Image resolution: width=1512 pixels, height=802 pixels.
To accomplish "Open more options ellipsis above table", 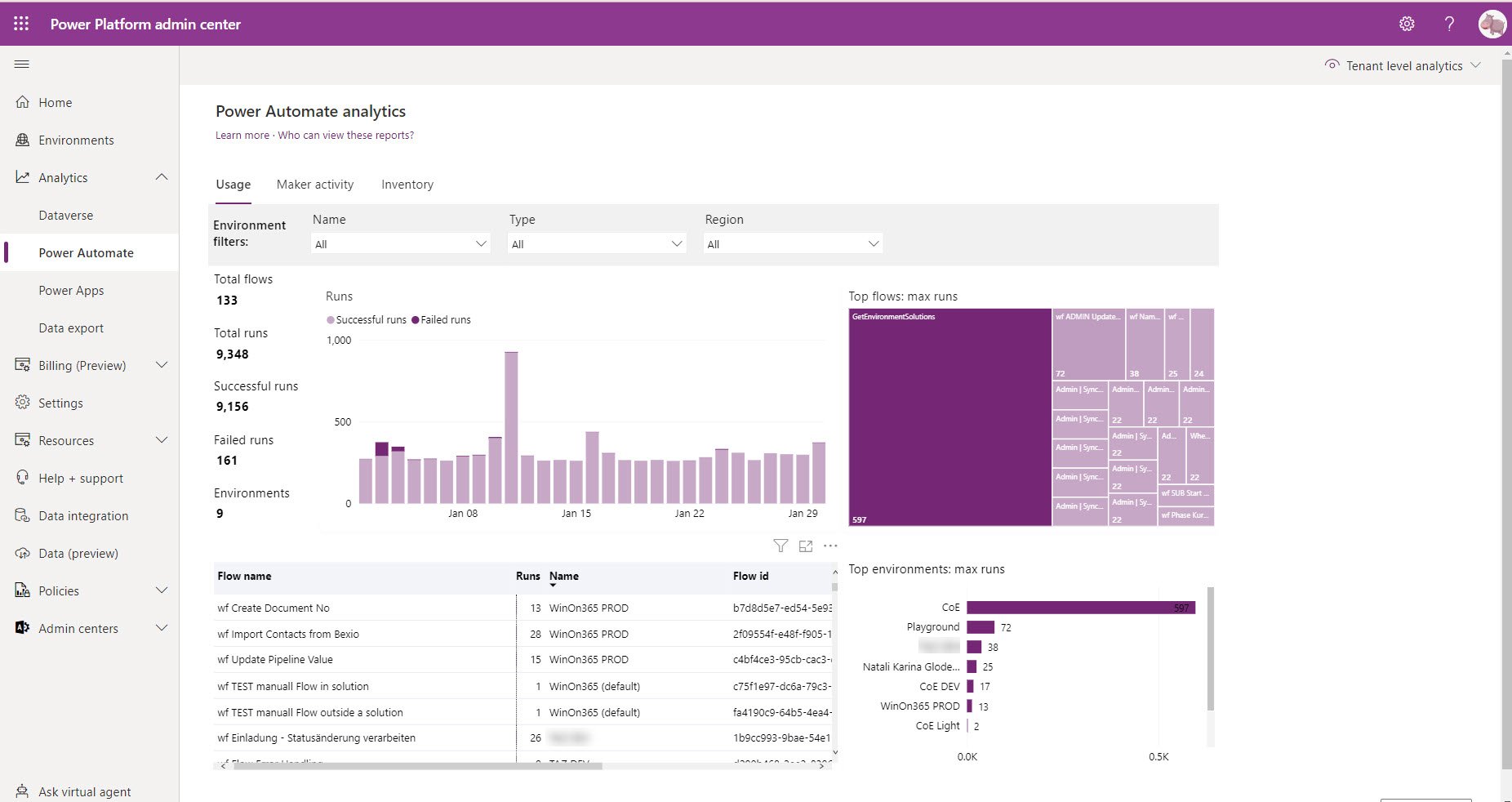I will tap(830, 546).
